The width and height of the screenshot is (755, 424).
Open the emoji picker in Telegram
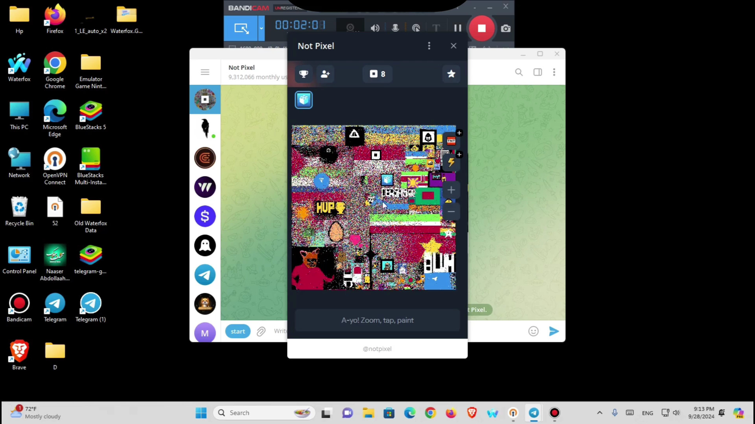click(533, 331)
